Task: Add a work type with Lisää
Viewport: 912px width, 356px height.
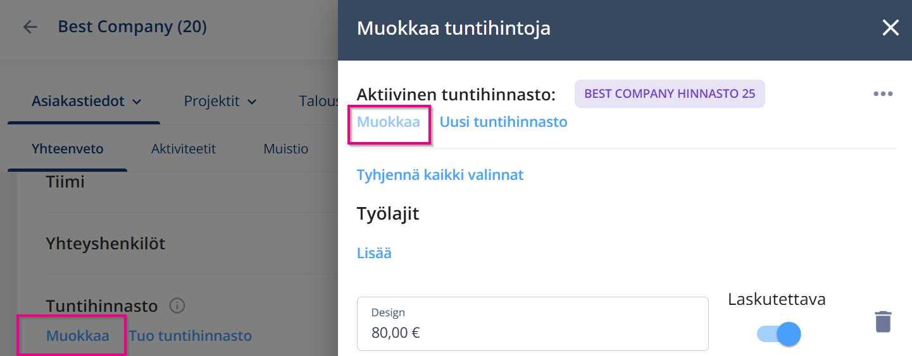Action: click(374, 253)
